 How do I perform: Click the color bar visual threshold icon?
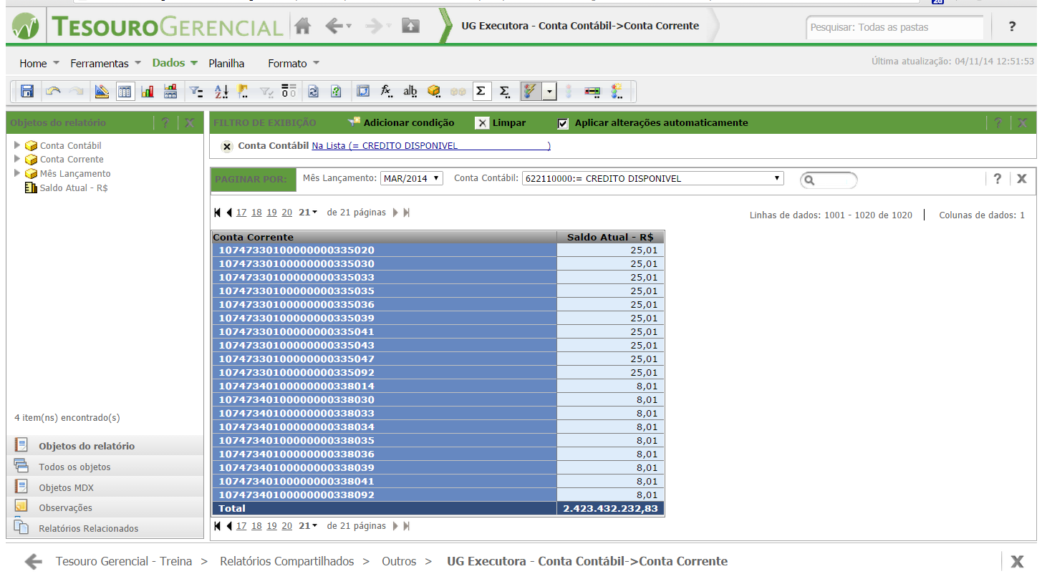coord(592,91)
